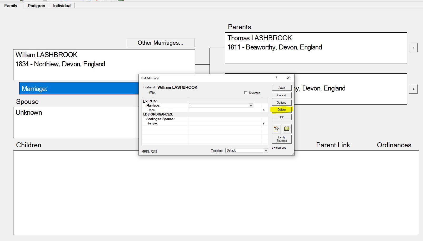Switch to the Pedigree tab
The height and width of the screenshot is (241, 423).
coord(36,6)
